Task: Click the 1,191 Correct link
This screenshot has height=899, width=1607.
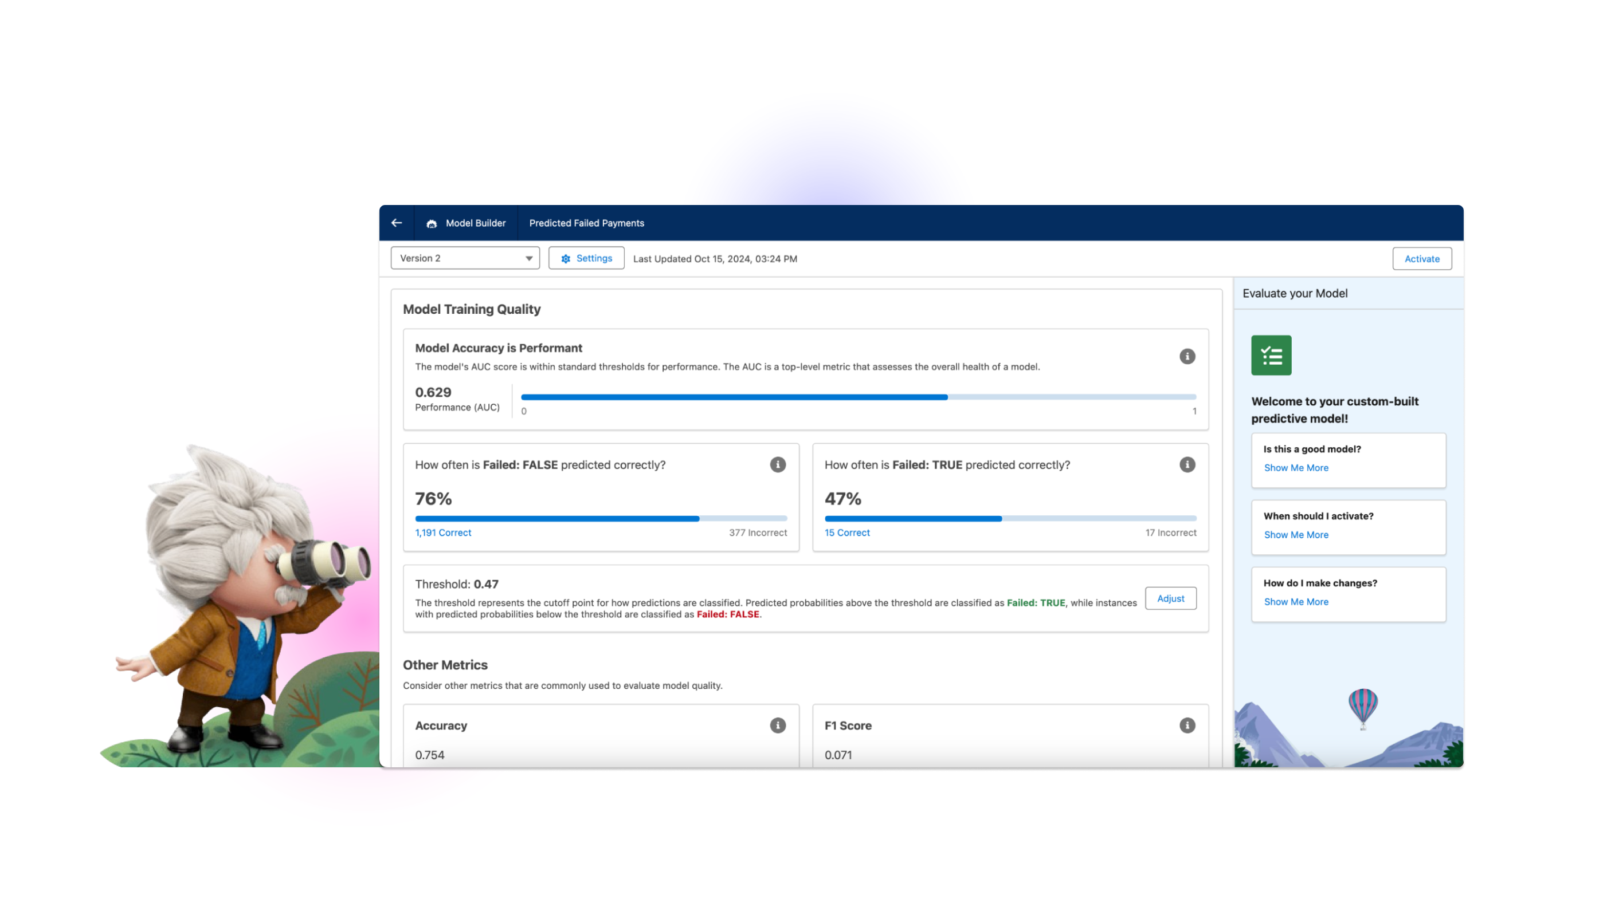Action: 443,533
